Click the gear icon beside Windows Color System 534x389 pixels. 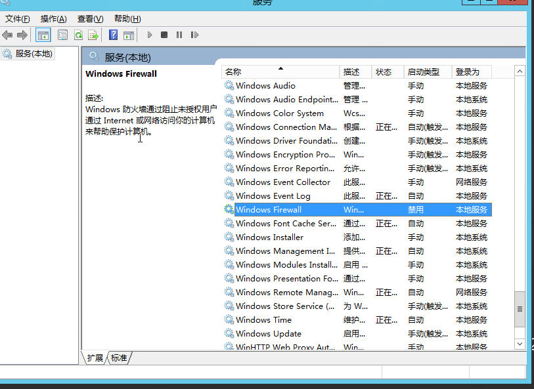coord(229,113)
